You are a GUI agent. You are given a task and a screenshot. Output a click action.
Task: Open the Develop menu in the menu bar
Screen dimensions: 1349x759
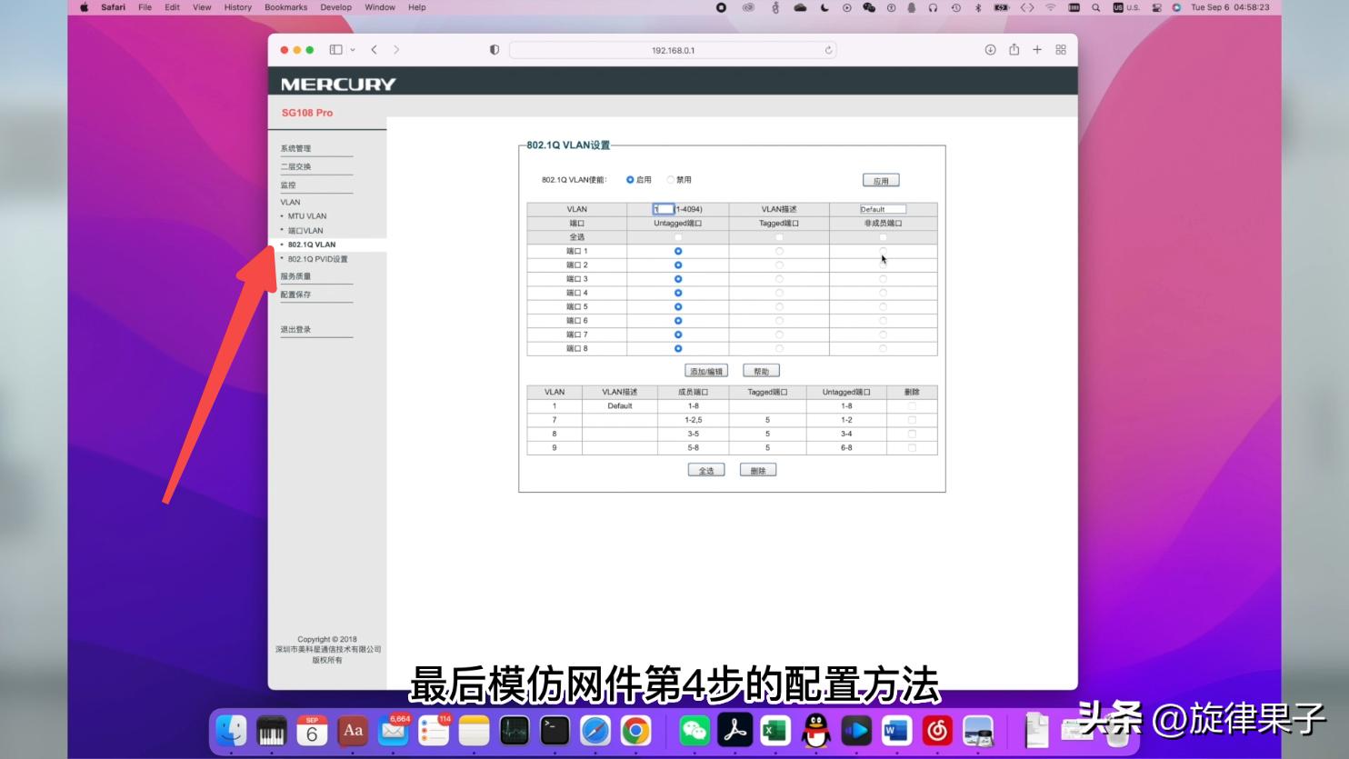[x=335, y=7]
